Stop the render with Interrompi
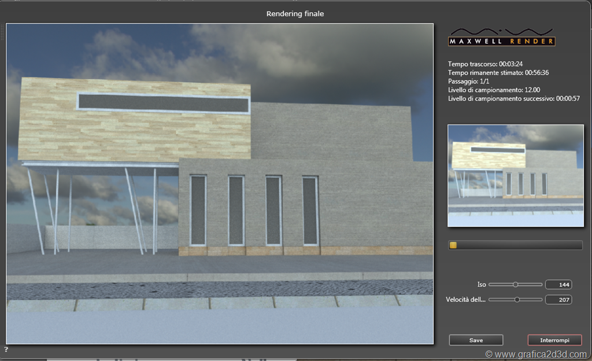Image resolution: width=592 pixels, height=361 pixels. click(554, 340)
